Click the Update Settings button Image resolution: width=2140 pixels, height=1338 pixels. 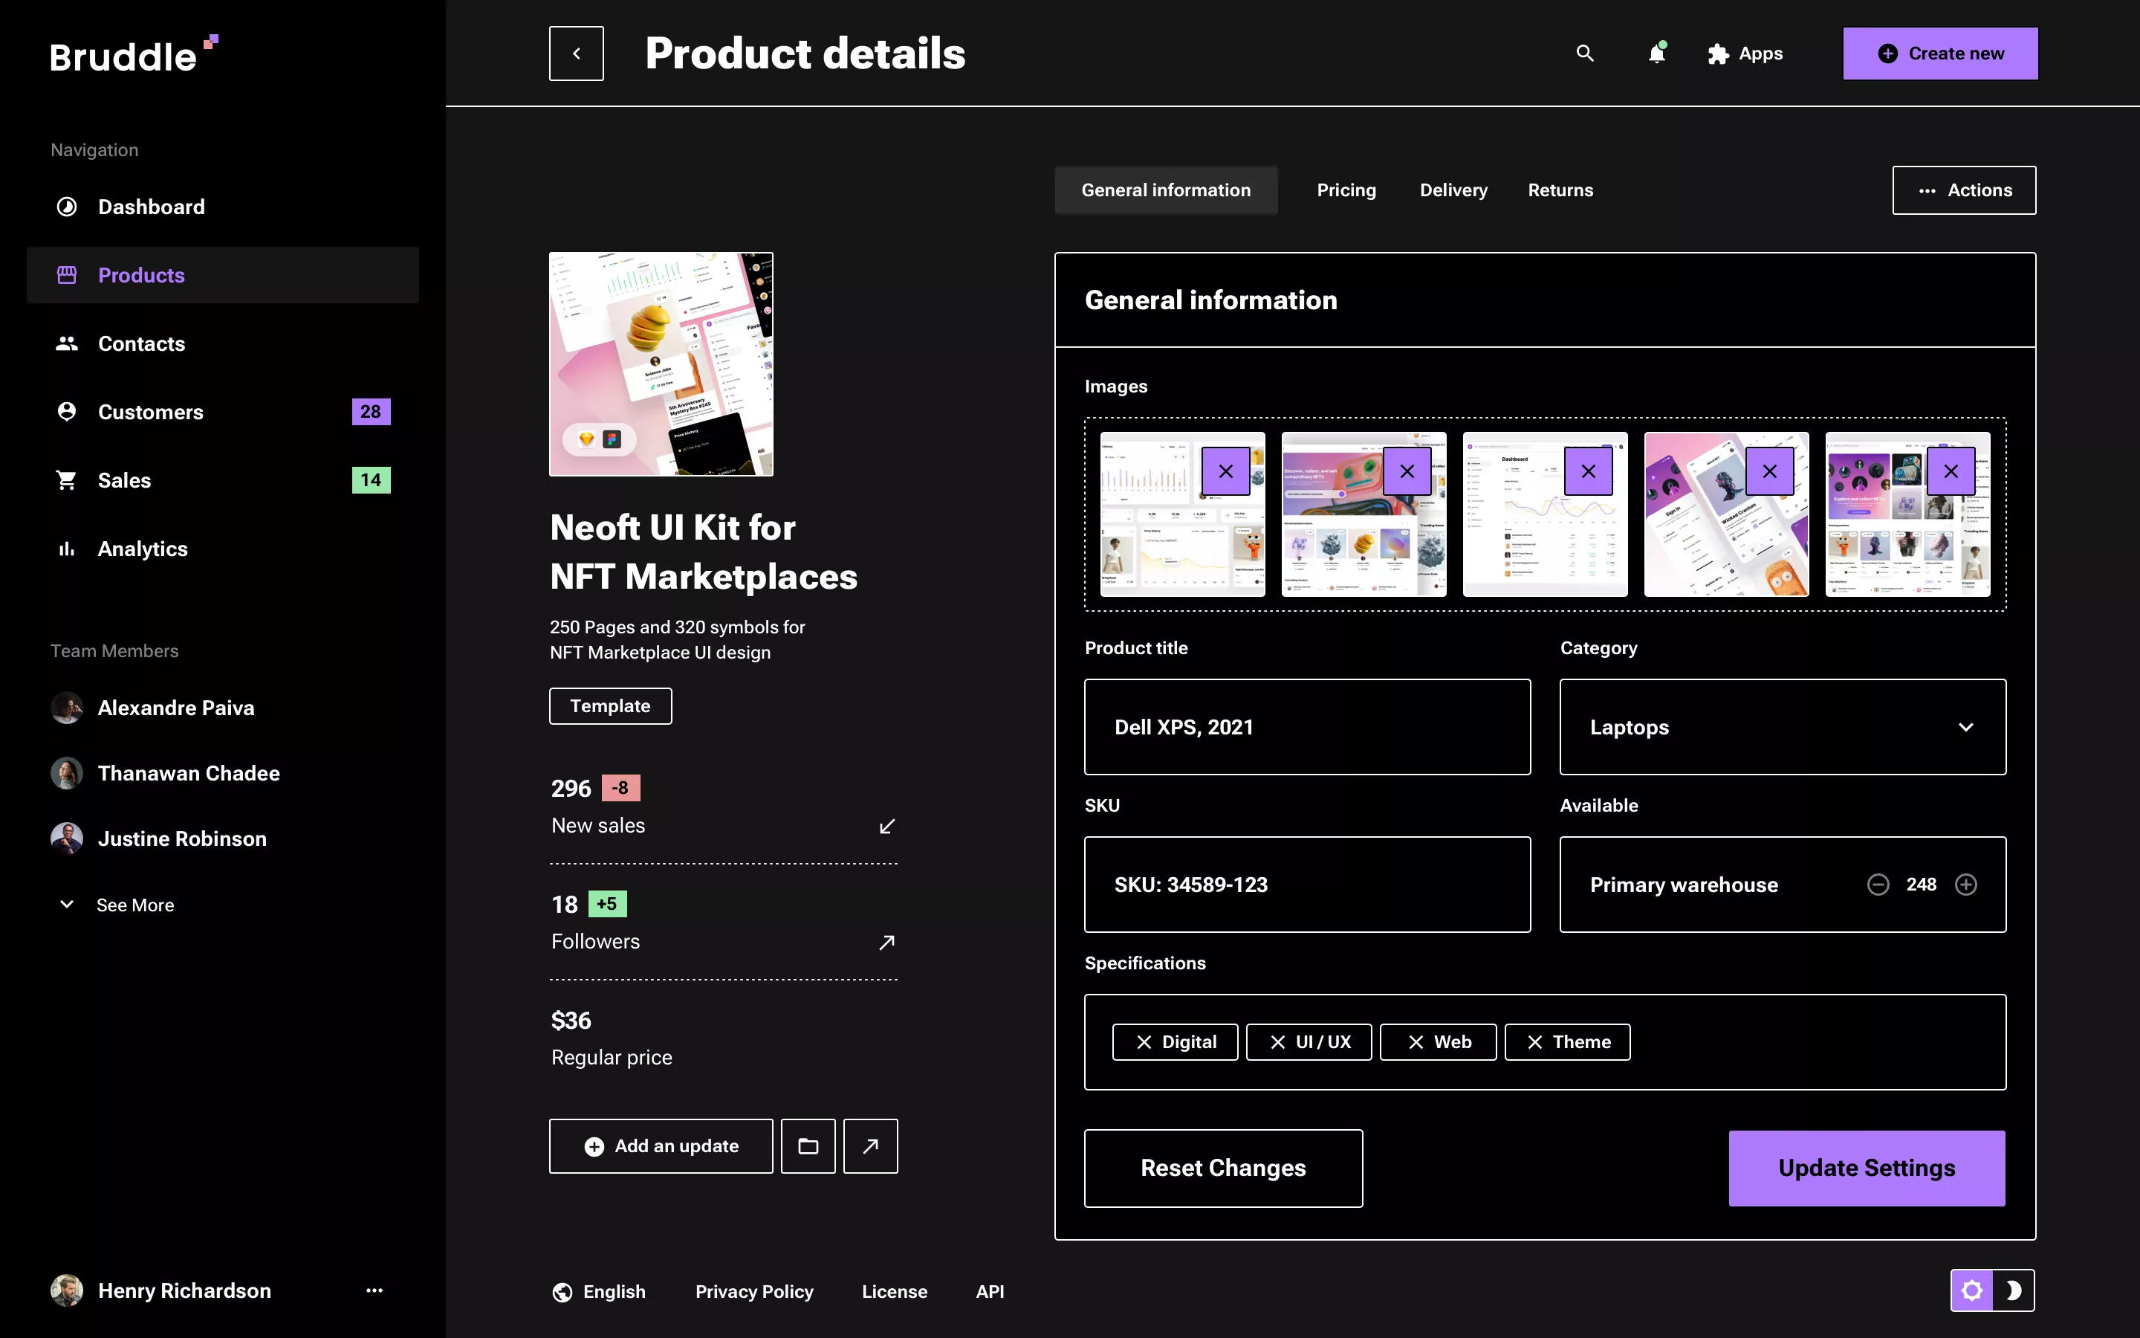click(x=1867, y=1168)
